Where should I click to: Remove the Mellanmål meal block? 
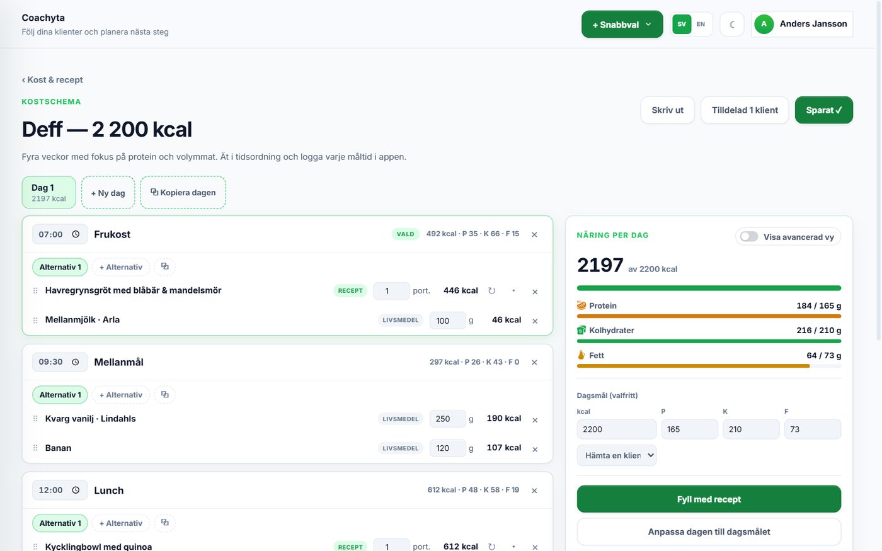coord(534,363)
